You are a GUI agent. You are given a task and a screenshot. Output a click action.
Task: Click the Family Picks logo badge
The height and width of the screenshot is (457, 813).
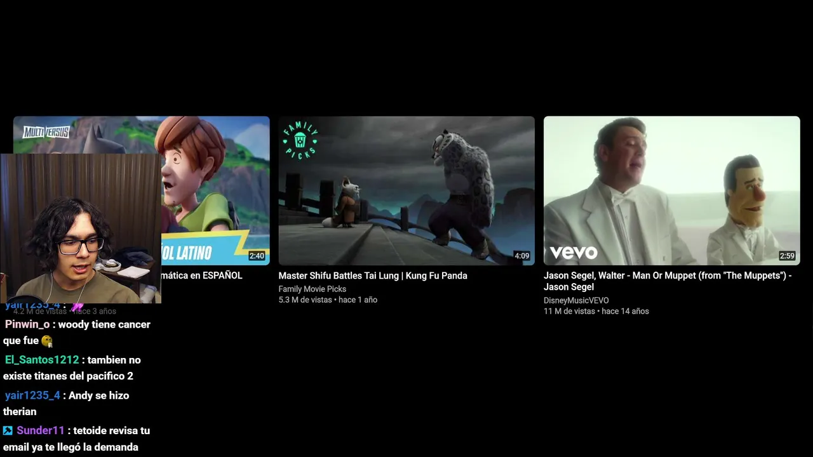300,140
